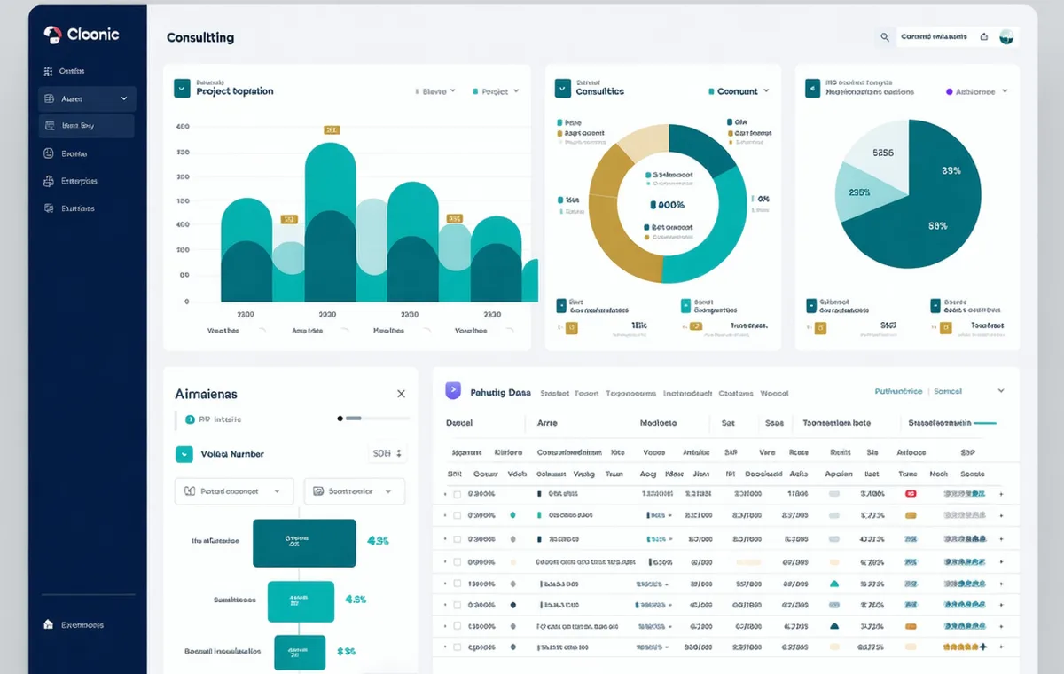Click the teal icon beside donut chart title
The image size is (1064, 674).
point(562,88)
